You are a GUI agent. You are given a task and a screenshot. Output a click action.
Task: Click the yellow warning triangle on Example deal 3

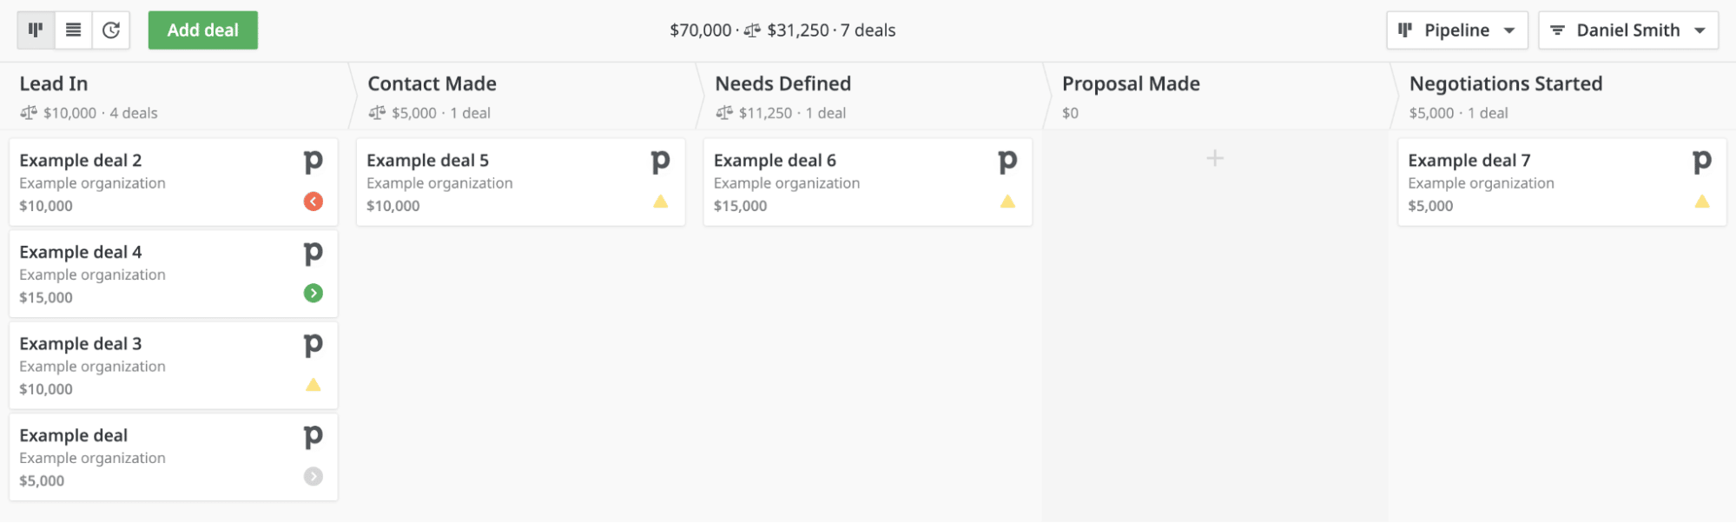pos(313,384)
